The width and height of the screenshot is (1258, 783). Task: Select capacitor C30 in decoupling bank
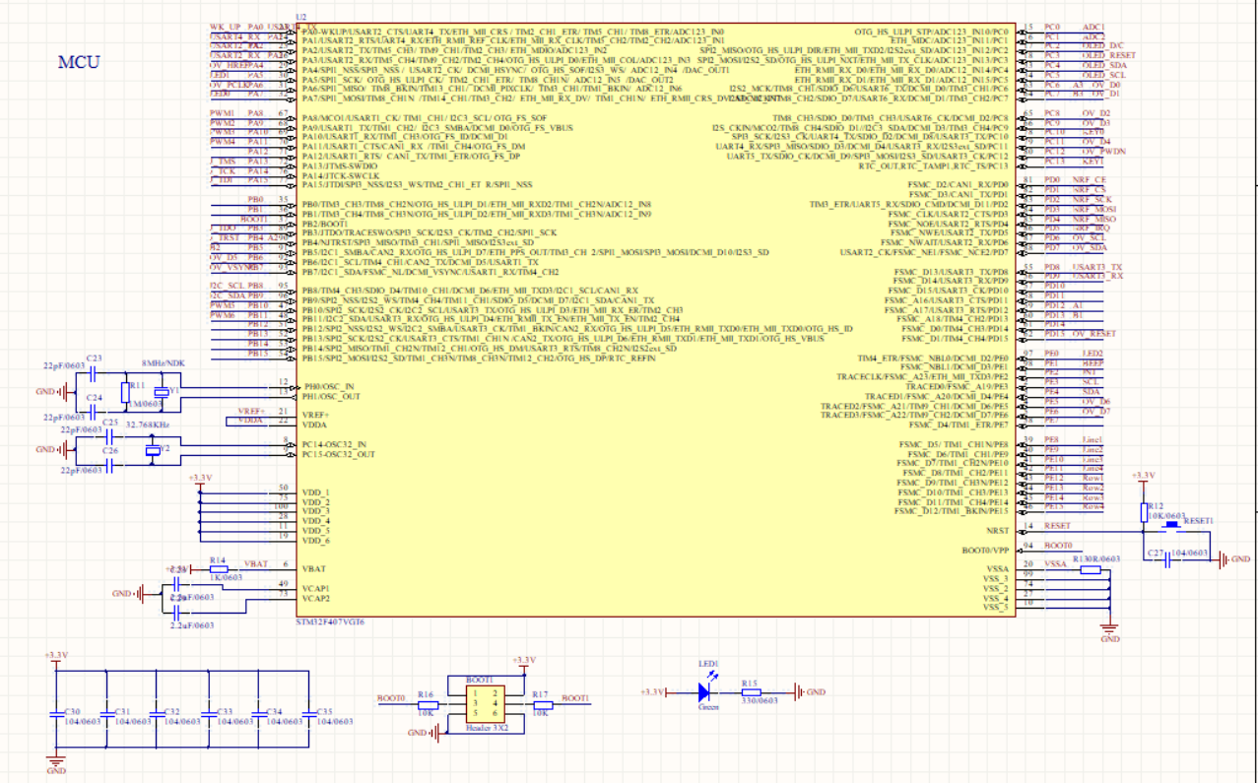[56, 714]
